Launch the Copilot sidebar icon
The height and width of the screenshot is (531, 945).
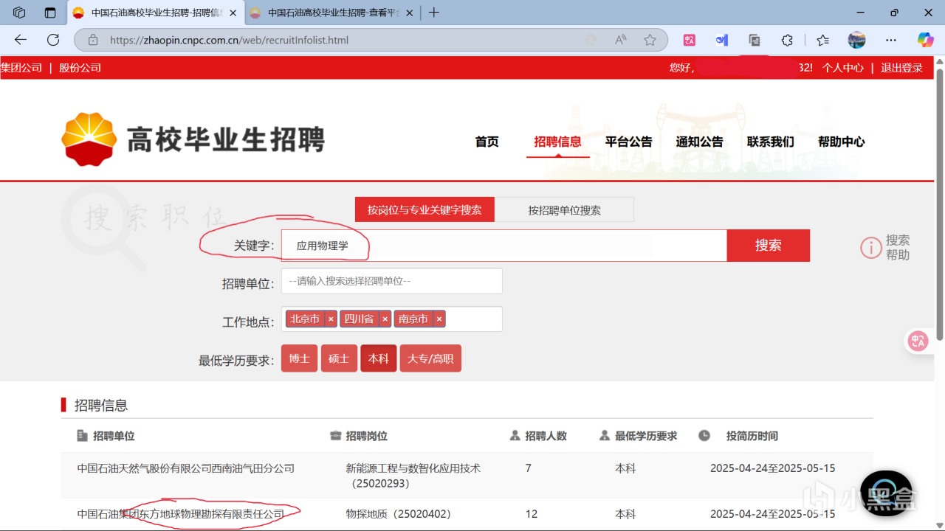click(925, 40)
